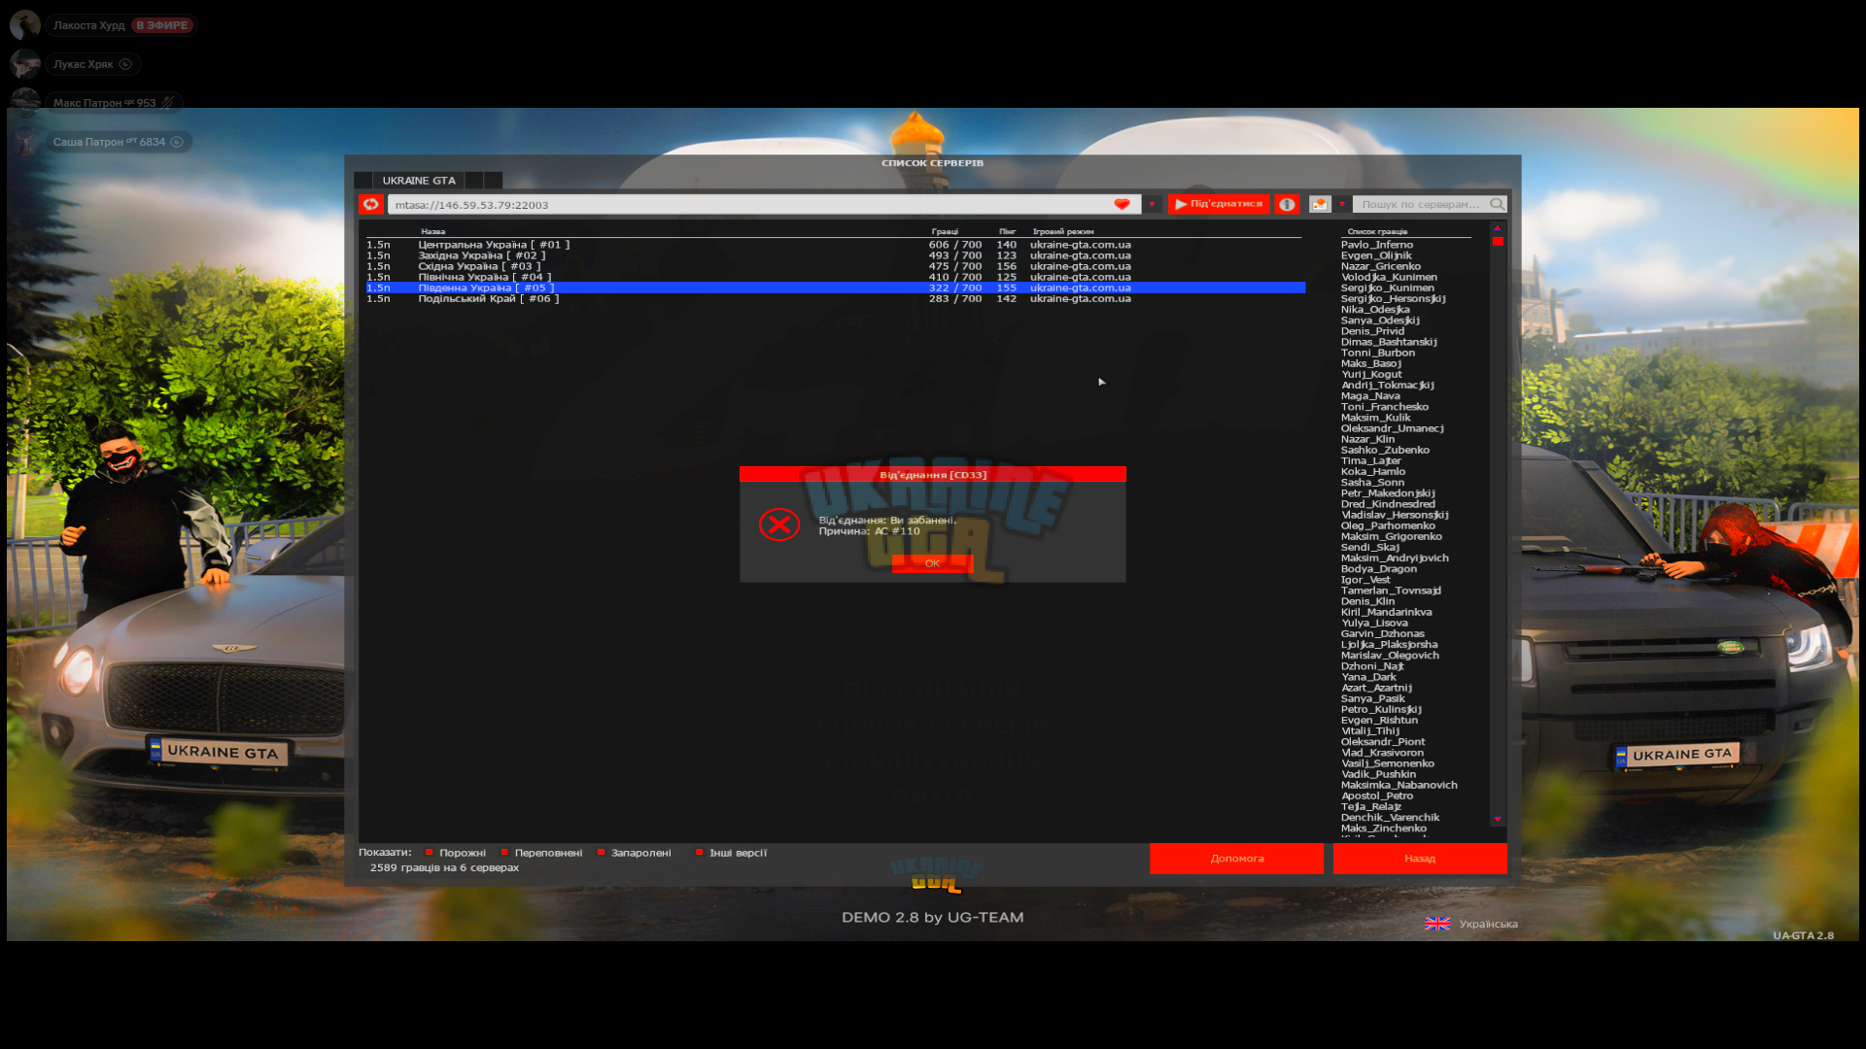1866x1049 pixels.
Task: Click the red player list scrollbar thumb
Action: tap(1498, 241)
